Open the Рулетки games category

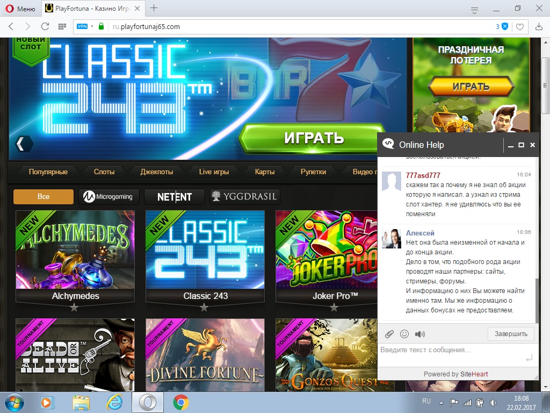pos(313,172)
